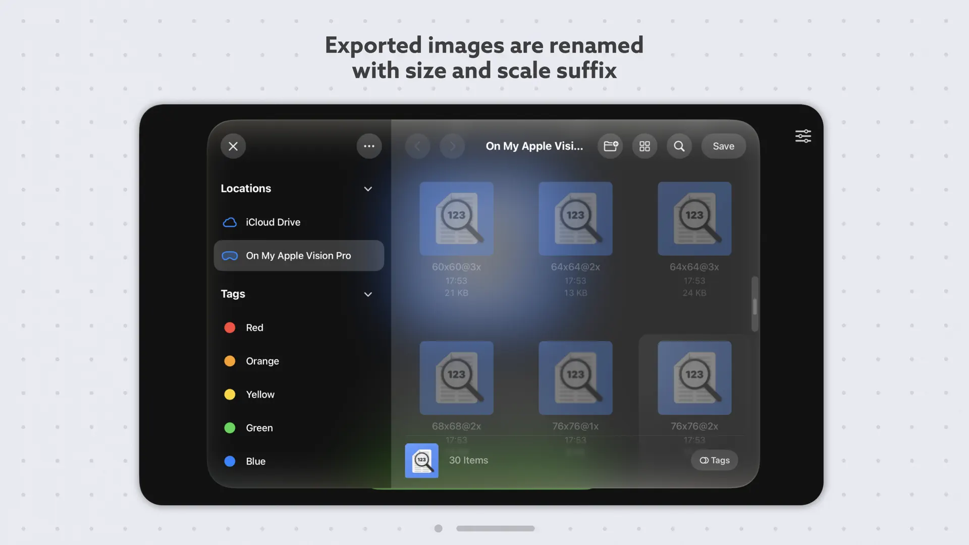Select the Orange color tag swatch
Screen dimensions: 969x545
[x=230, y=361]
